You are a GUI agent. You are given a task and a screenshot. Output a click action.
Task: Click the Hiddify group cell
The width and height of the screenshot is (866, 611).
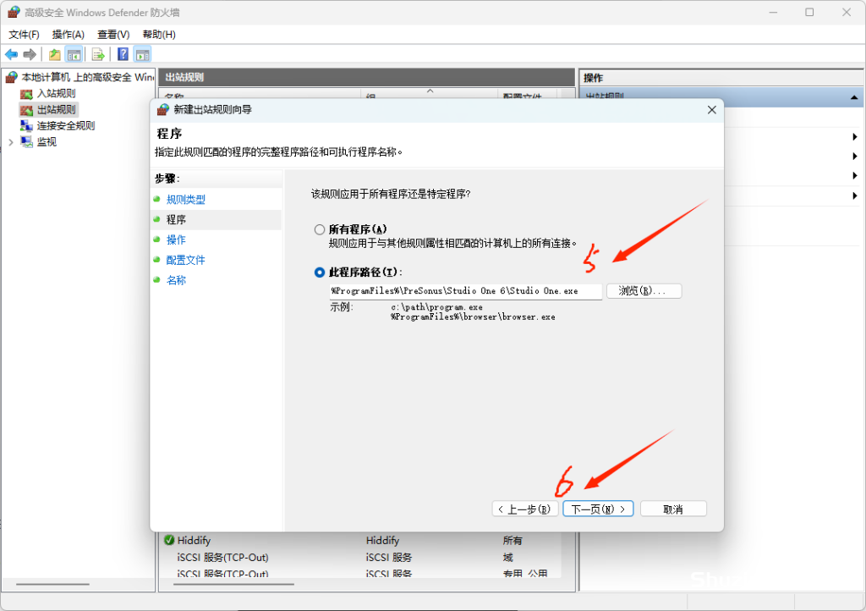click(x=382, y=540)
